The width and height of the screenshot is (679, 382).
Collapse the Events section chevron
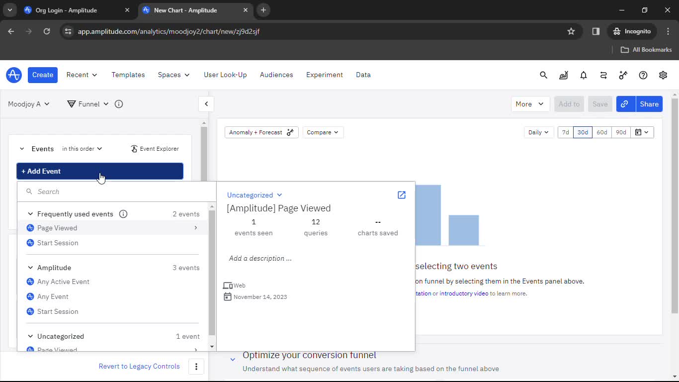click(x=22, y=149)
